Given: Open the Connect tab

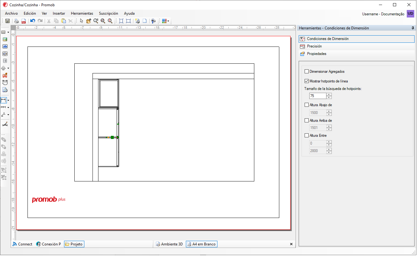Looking at the screenshot, I should coord(22,244).
